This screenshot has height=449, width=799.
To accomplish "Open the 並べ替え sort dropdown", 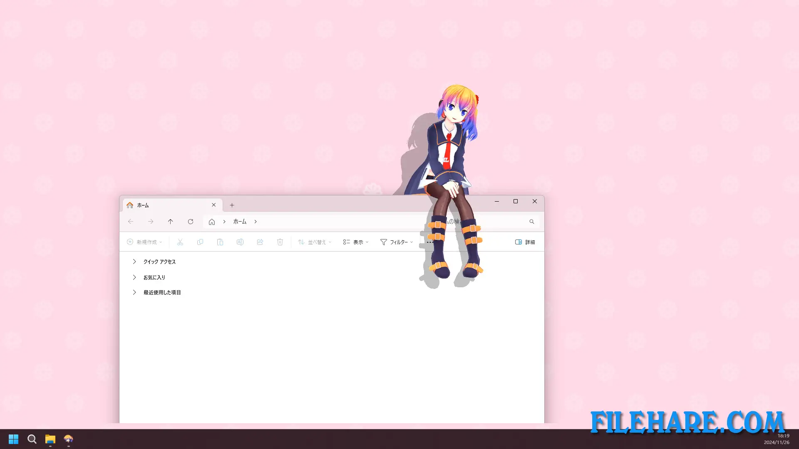I will (x=315, y=242).
